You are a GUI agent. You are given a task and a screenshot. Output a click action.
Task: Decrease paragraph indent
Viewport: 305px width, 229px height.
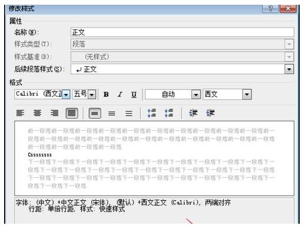click(193, 113)
